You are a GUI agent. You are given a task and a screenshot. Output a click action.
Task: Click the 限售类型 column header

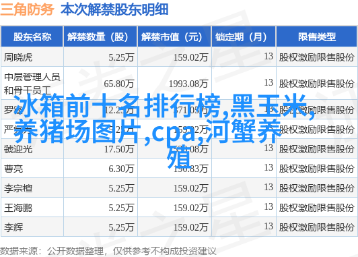pos(317,37)
